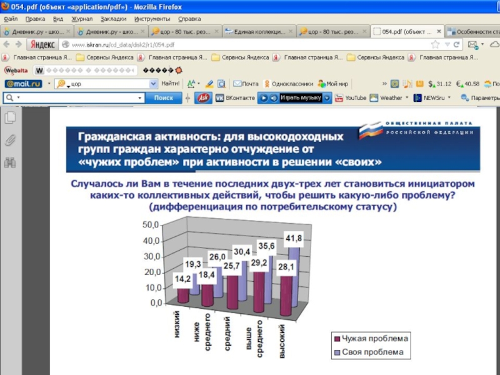Open the text size dropdown arrow
The width and height of the screenshot is (500, 375).
click(199, 84)
